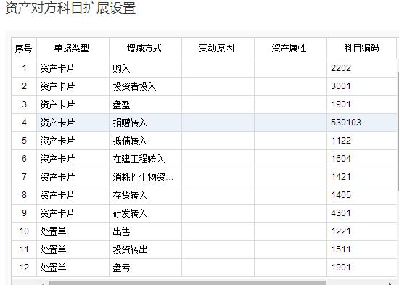Click the 科目编码 column header
Screen dimensions: 399x285
pos(361,49)
